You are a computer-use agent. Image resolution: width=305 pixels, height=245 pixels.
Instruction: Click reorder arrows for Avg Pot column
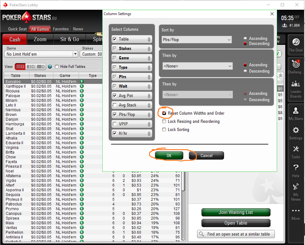(149, 96)
